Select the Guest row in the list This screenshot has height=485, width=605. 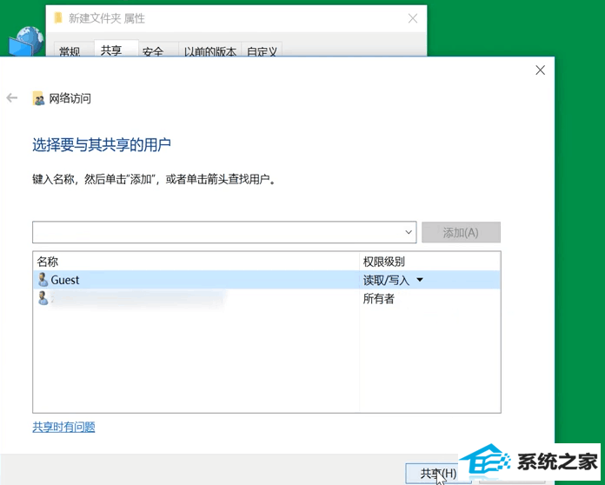click(x=267, y=280)
